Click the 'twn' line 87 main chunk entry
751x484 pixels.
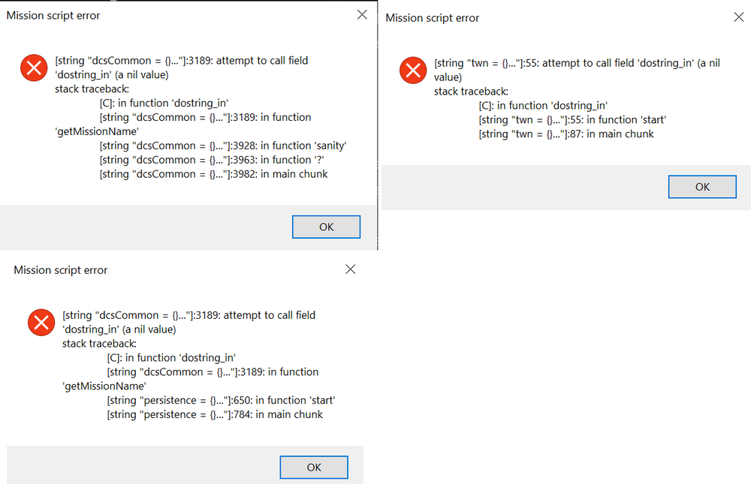pos(566,134)
